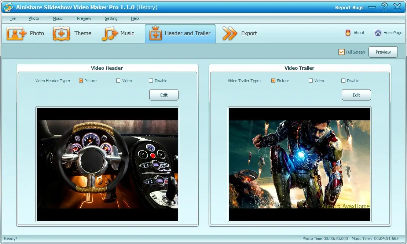Image resolution: width=407 pixels, height=244 pixels.
Task: Click the Ready! status text
Action: coord(10,238)
